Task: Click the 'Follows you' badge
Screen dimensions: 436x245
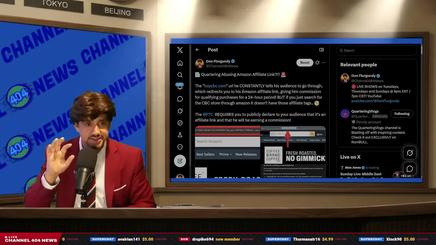Action: pyautogui.click(x=379, y=116)
